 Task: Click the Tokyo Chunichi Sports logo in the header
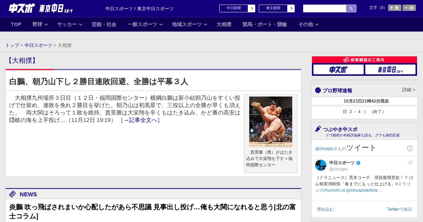(56, 8)
